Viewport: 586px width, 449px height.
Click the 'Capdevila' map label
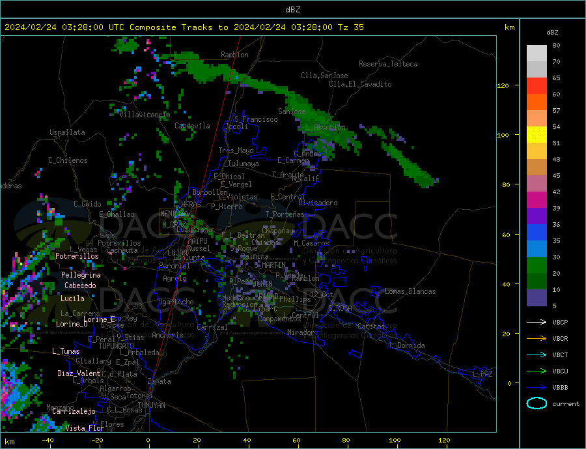point(192,126)
